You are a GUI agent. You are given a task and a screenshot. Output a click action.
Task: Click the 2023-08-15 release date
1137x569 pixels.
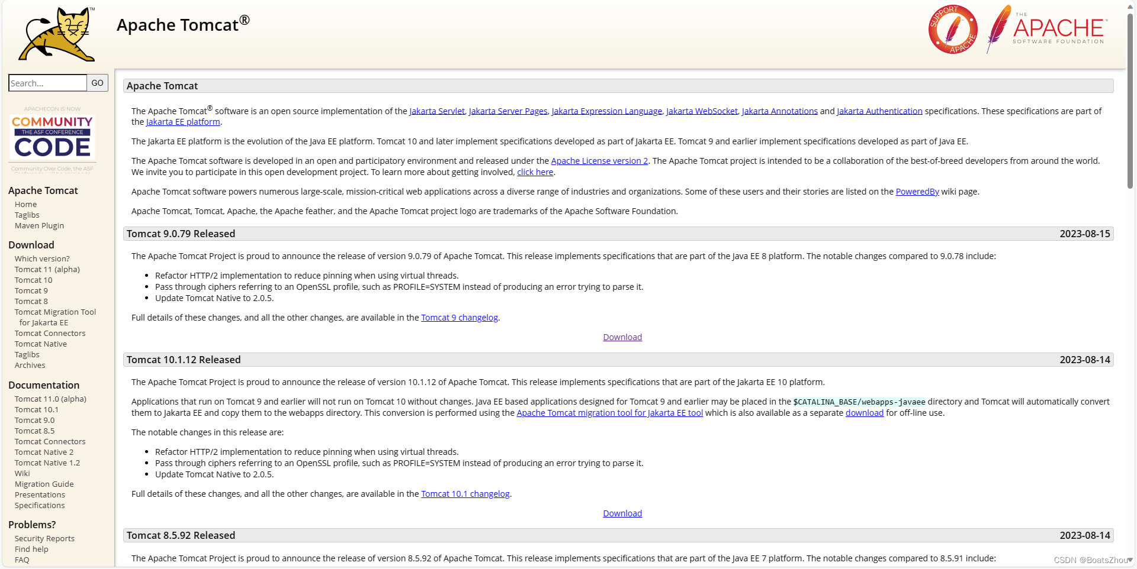pyautogui.click(x=1085, y=234)
